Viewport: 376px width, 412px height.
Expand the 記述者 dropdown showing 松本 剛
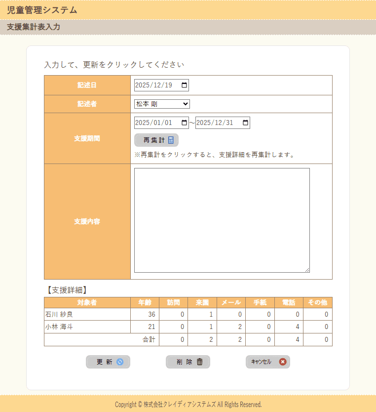tap(162, 104)
